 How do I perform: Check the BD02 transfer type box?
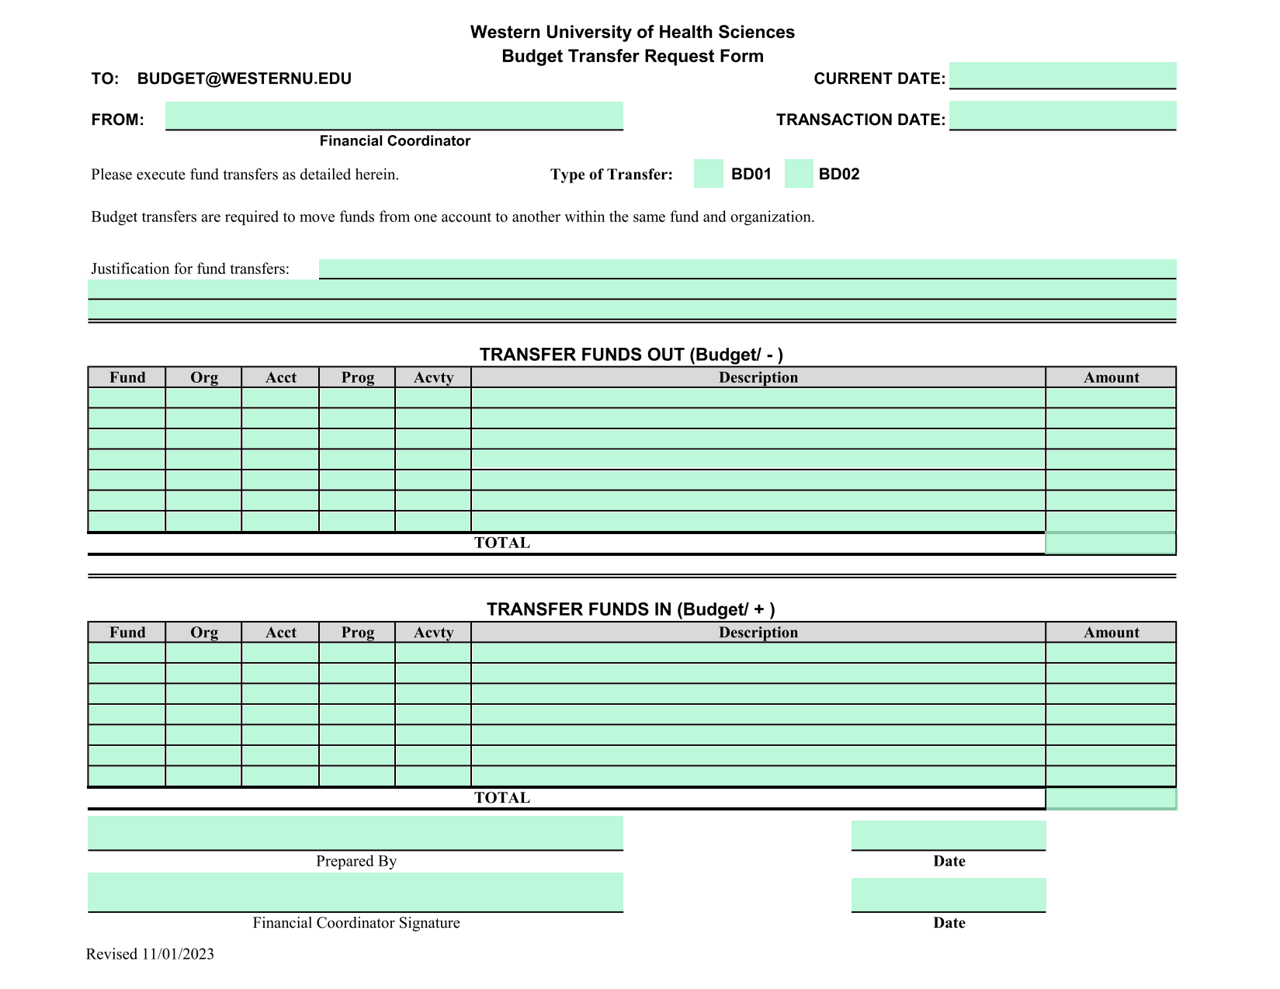[799, 173]
